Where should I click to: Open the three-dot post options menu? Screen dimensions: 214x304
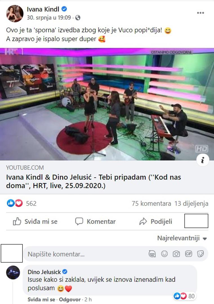[x=200, y=13]
